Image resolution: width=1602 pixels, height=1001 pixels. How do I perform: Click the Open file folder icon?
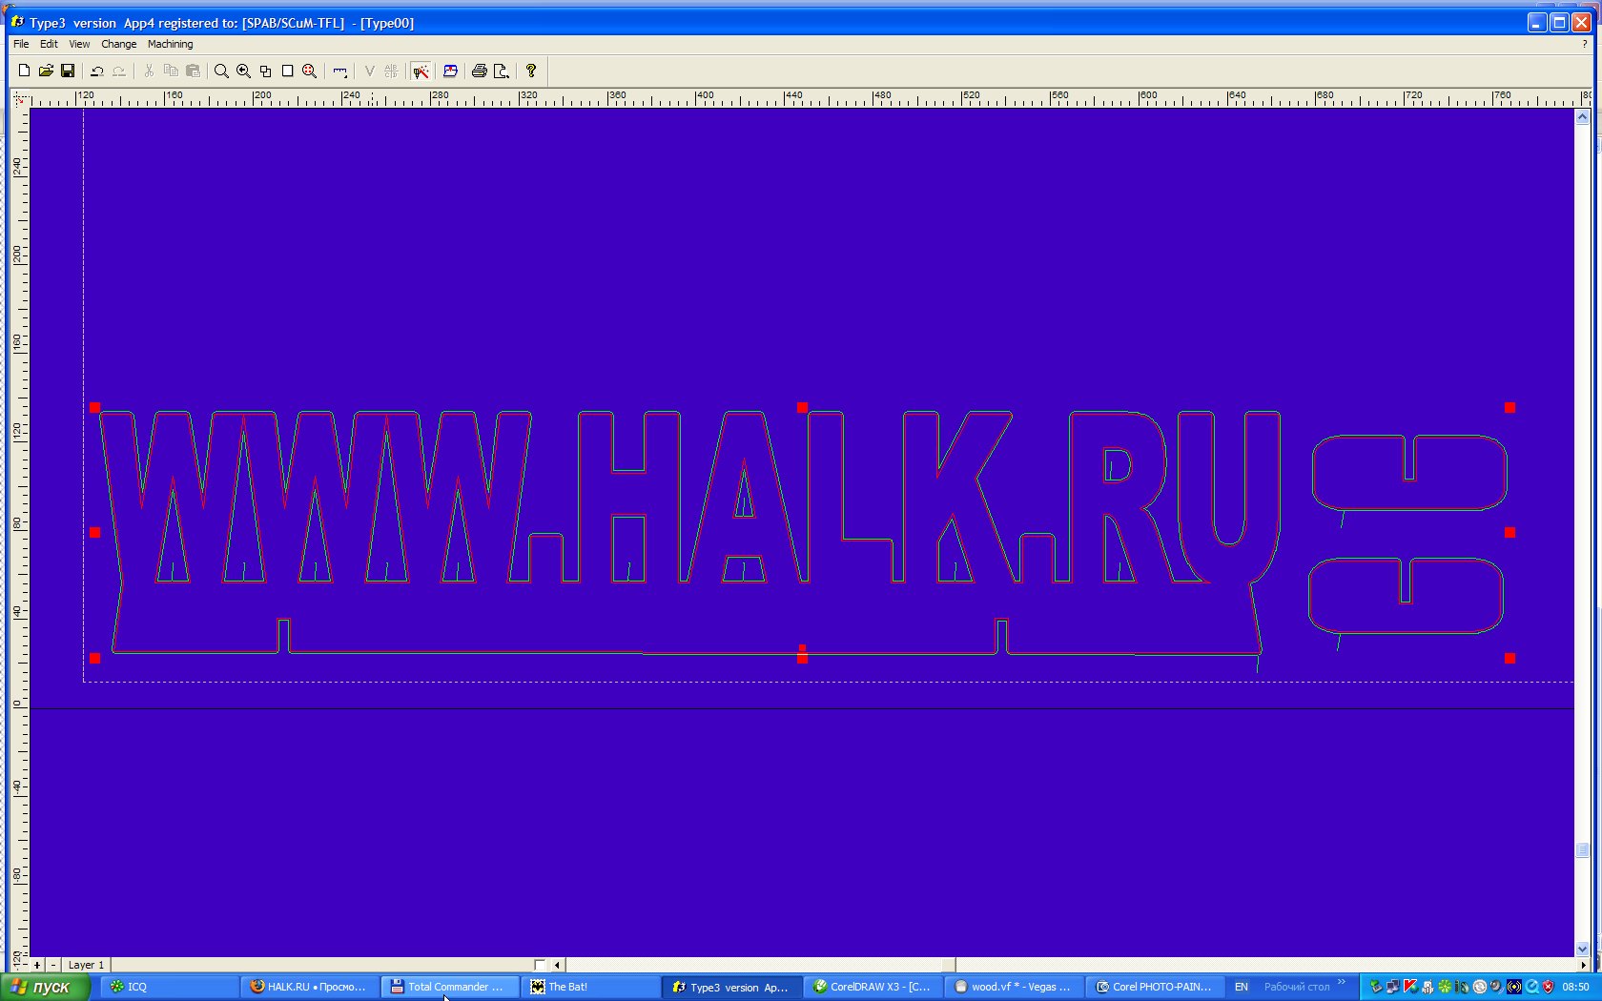pos(46,71)
